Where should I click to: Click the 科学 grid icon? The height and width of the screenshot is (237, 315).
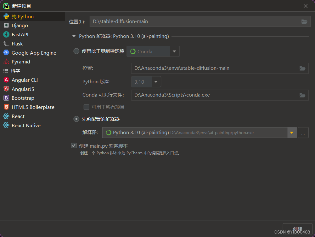[x=6, y=71]
